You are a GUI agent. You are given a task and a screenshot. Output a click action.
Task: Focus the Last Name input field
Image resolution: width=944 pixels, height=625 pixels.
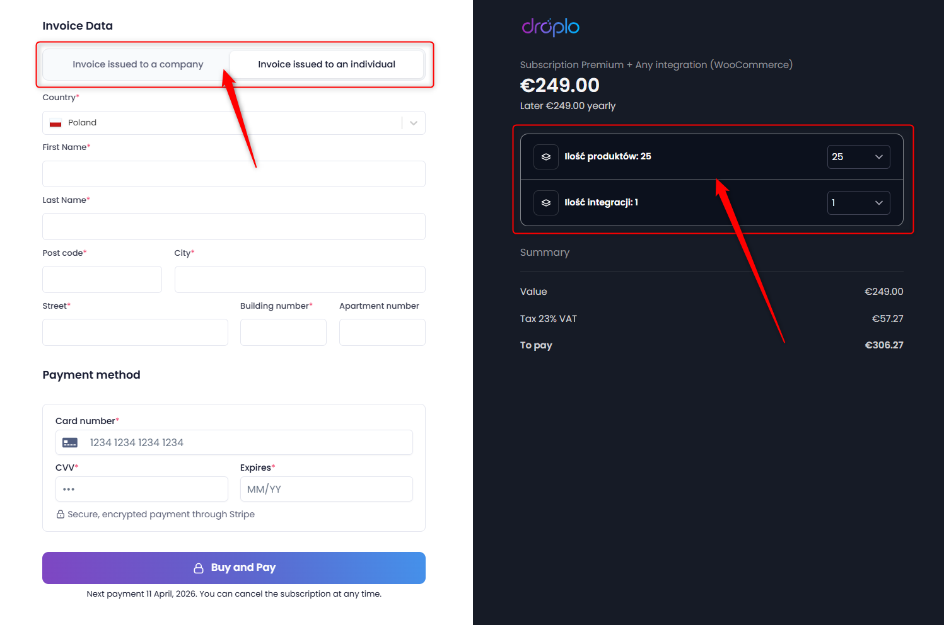point(234,226)
